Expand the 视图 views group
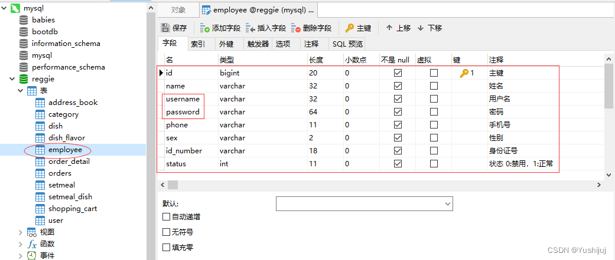The image size is (615, 260). (x=21, y=232)
